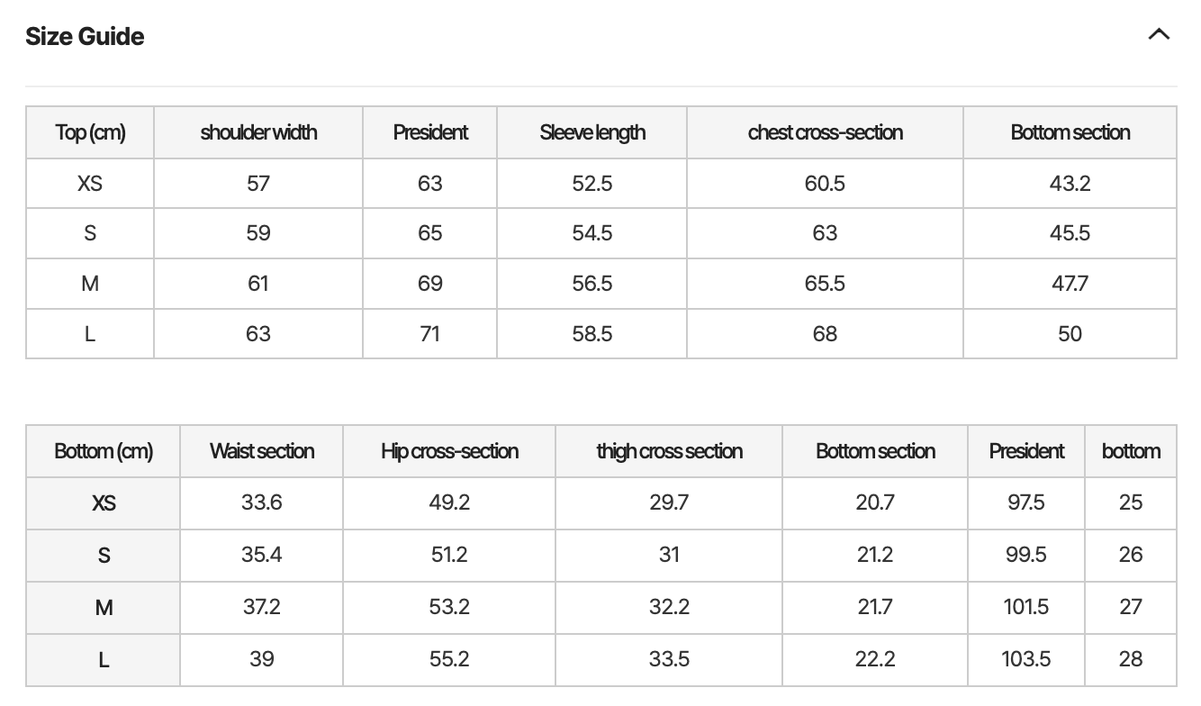Click the 49.2 hip cross-section cell
This screenshot has width=1201, height=706.
point(449,502)
